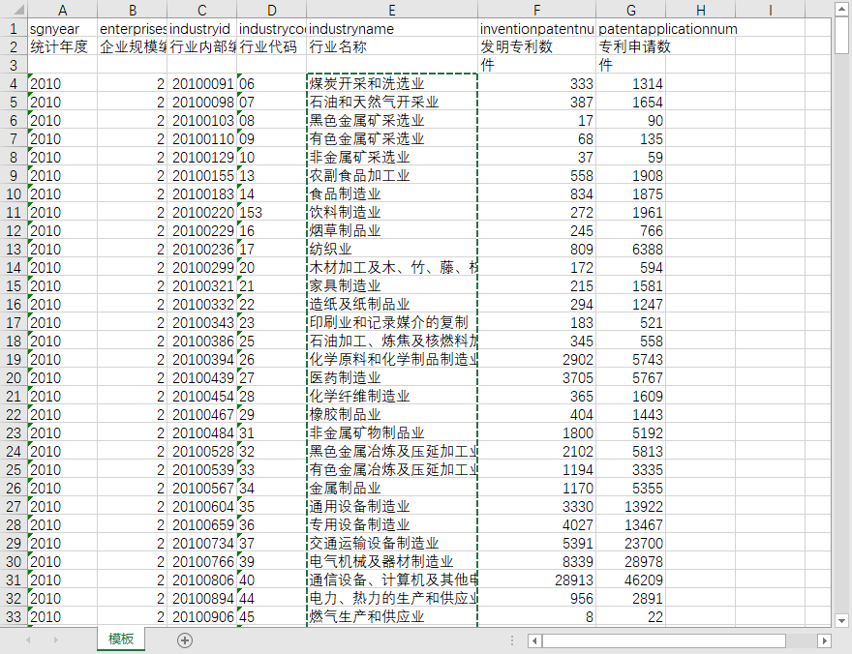This screenshot has width=852, height=654.
Task: Click patent application value 6388
Action: click(631, 249)
